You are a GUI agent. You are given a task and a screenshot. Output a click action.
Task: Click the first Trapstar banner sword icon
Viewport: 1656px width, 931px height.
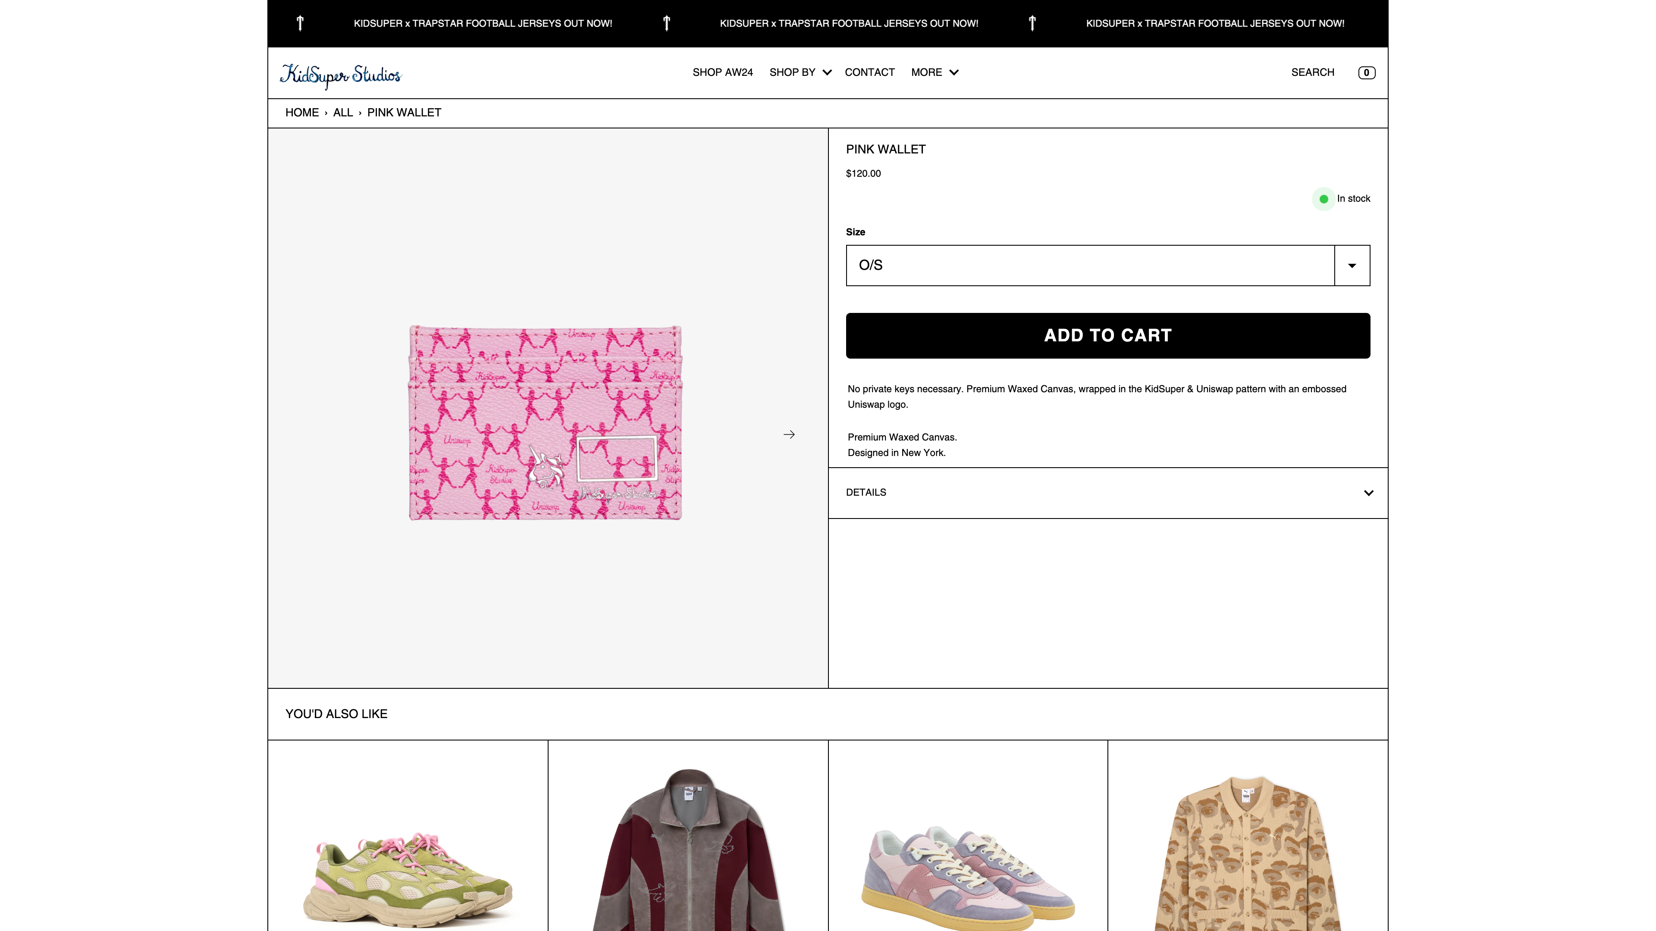[300, 24]
